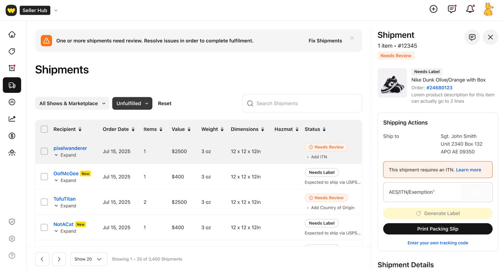Image resolution: width=502 pixels, height=270 pixels.
Task: Click the notification bell icon
Action: 470,9
